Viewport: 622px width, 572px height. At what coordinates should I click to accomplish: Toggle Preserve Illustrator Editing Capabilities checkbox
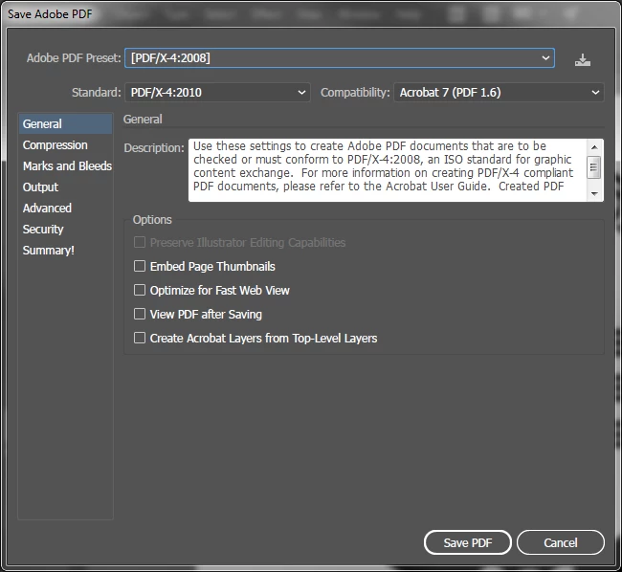(140, 242)
